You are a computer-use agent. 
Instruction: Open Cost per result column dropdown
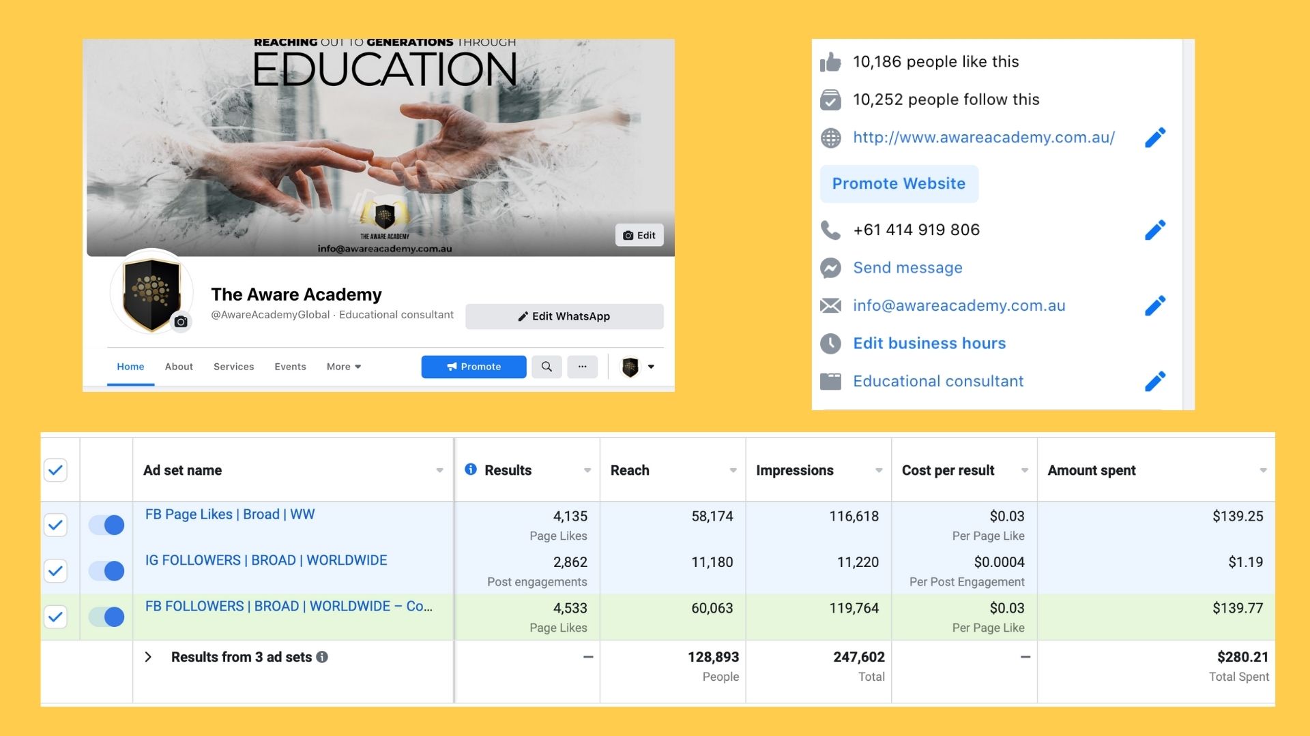pos(1025,470)
